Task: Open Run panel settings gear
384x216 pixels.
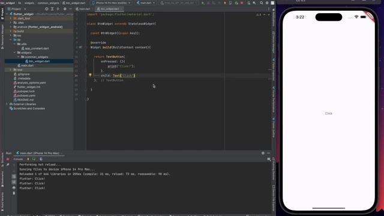Action: [x=263, y=153]
